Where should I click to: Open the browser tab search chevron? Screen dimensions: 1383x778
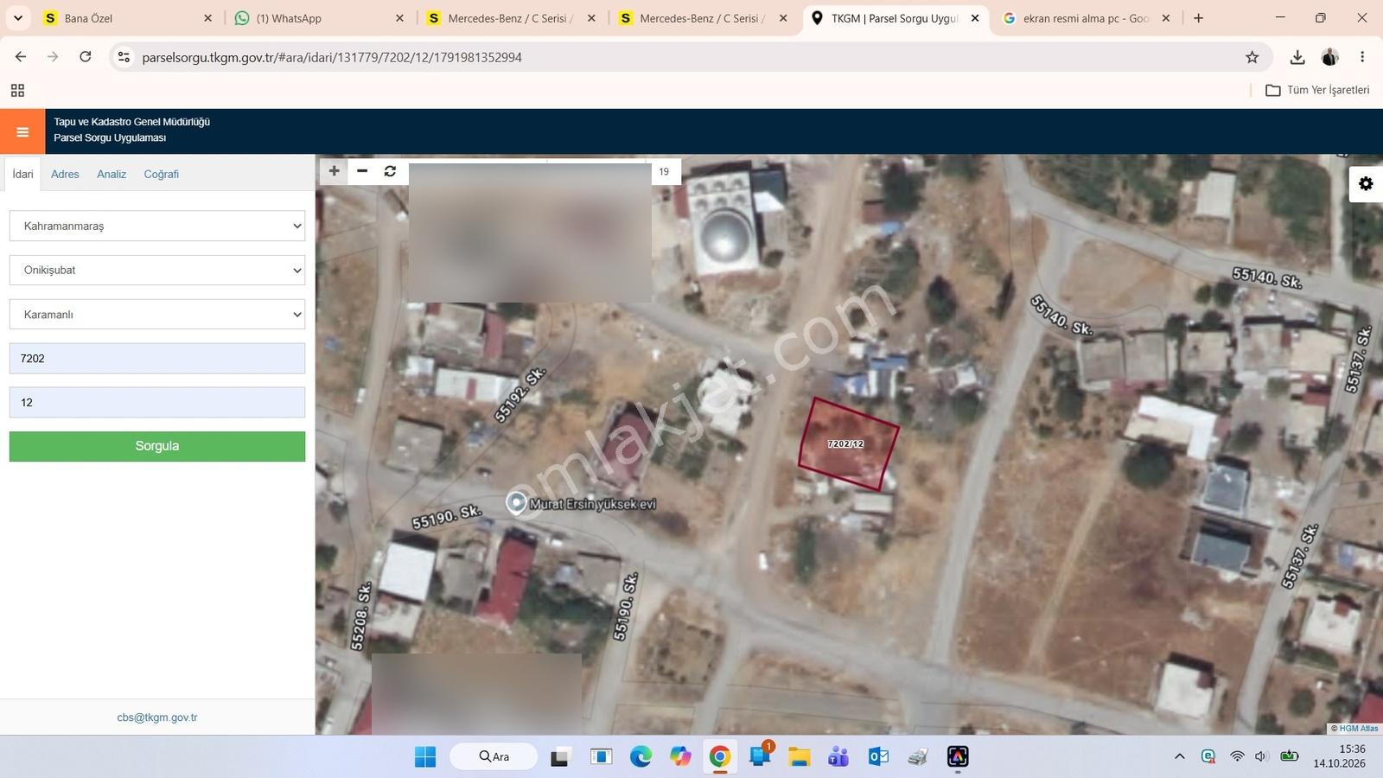pos(18,18)
